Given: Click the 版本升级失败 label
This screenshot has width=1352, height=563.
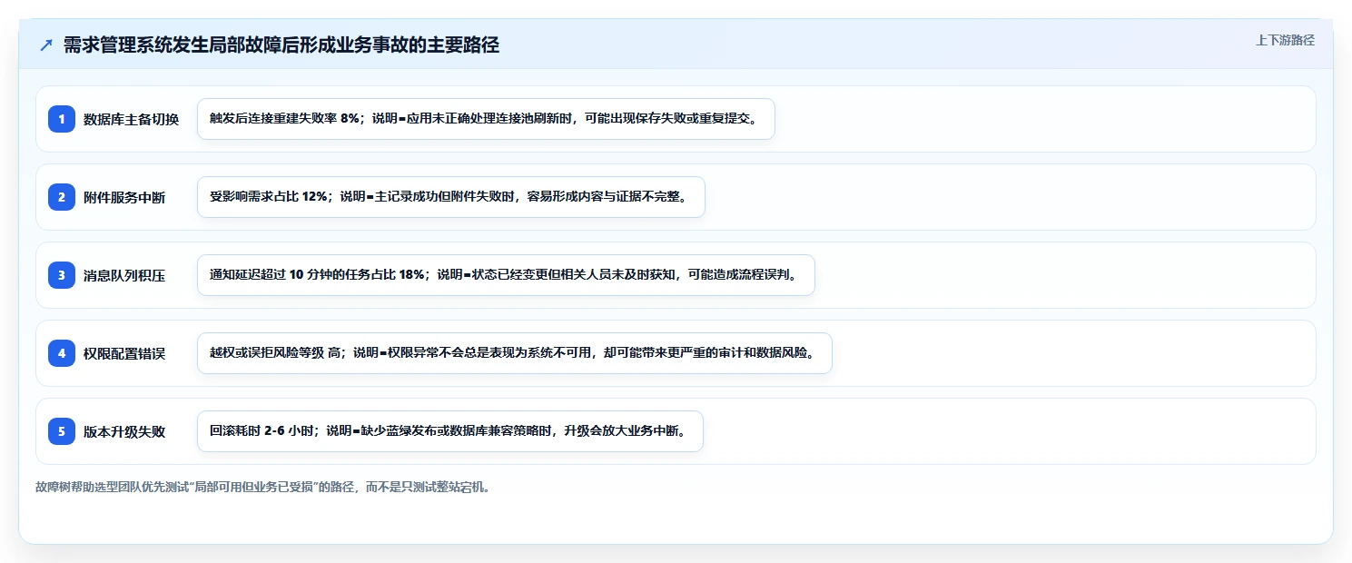Looking at the screenshot, I should click(x=124, y=431).
